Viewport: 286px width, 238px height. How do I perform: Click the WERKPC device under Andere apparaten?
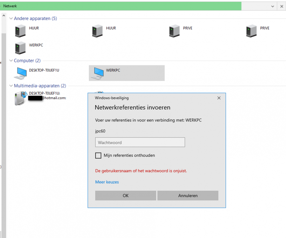tap(20, 48)
